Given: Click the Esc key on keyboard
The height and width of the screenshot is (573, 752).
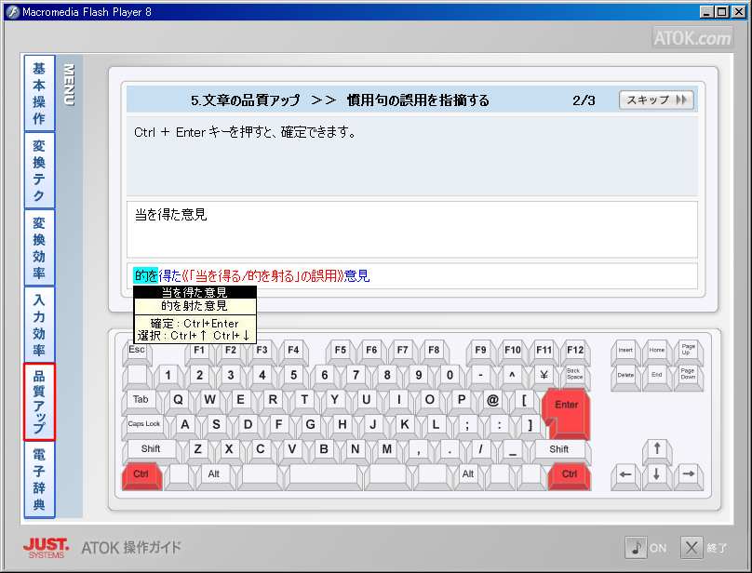Looking at the screenshot, I should pos(137,352).
